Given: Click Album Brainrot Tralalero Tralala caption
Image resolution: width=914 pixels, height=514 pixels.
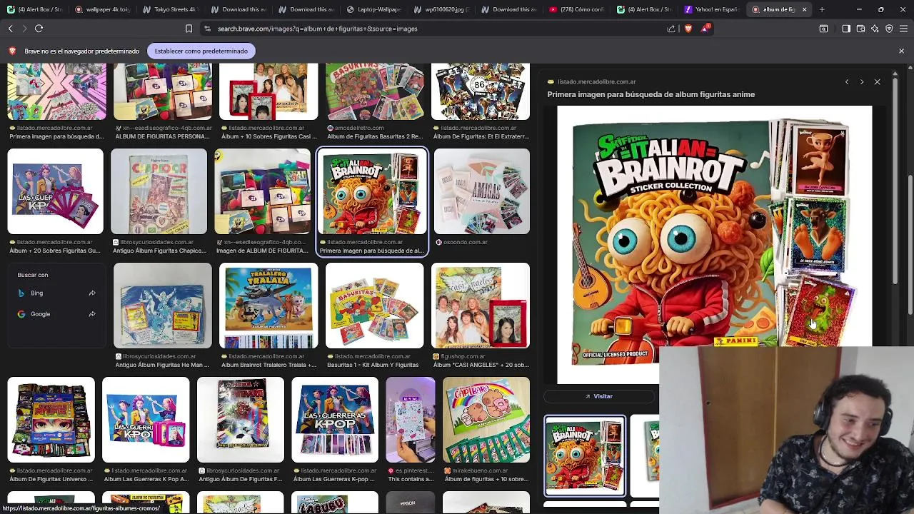Looking at the screenshot, I should (x=268, y=365).
